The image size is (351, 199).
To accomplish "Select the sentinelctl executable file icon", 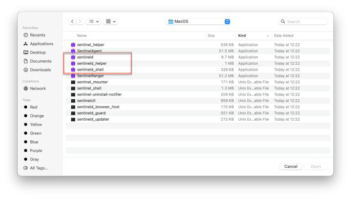I will point(73,101).
